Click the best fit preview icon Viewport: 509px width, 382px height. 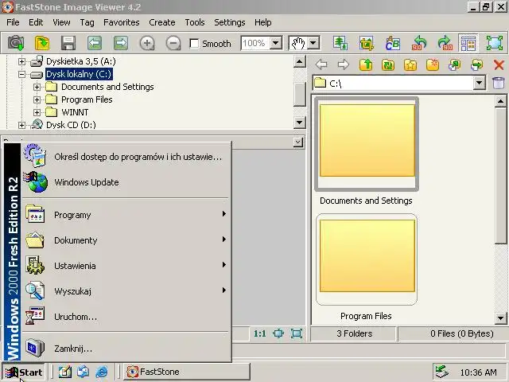278,333
